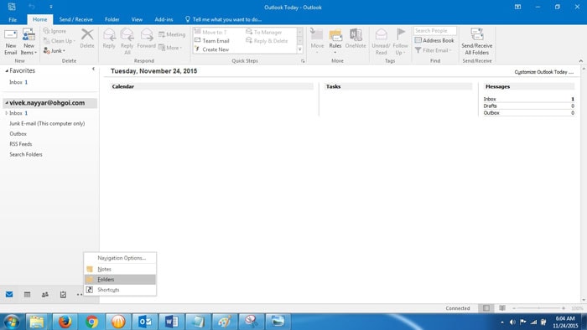Click the Meeting reply button
Viewport: 587px width, 330px height.
coord(172,34)
